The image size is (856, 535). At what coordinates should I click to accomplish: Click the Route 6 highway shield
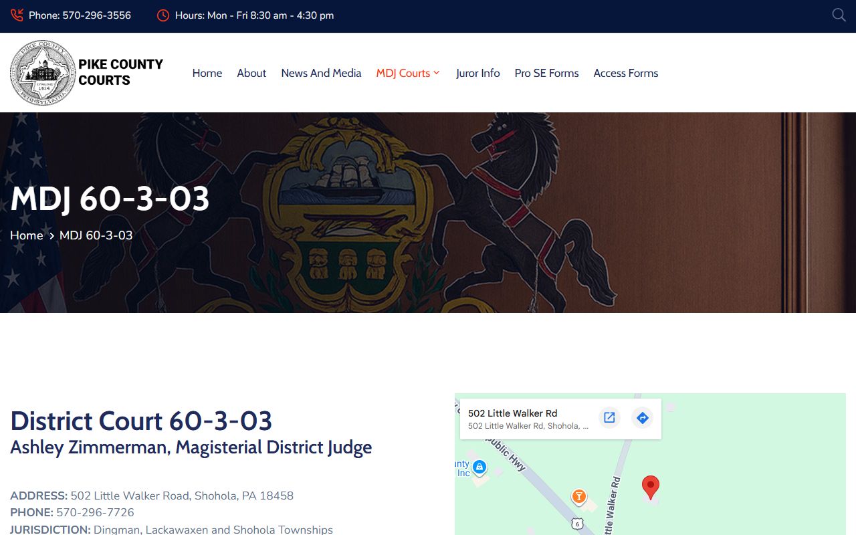[x=577, y=524]
